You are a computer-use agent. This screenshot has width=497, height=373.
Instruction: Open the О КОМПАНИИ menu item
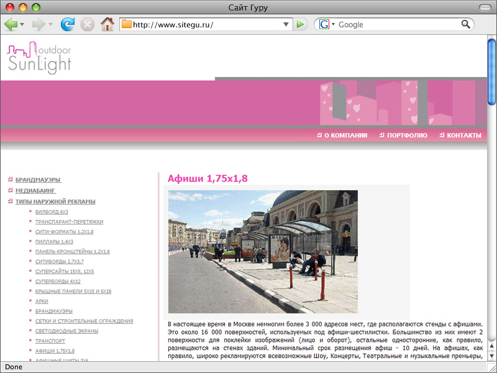[x=342, y=136]
